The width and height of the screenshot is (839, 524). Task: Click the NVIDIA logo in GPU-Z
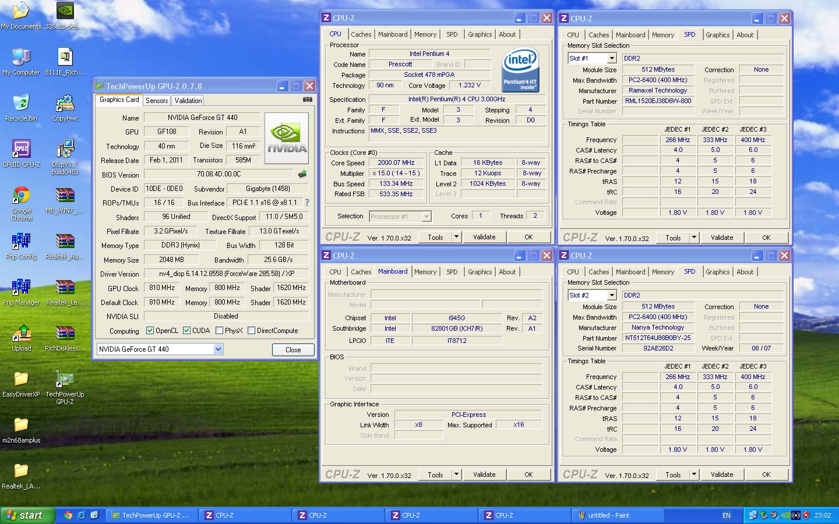pos(287,138)
